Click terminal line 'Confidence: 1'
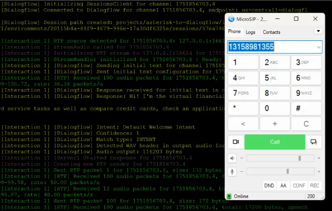This screenshot has height=211, width=332. [70, 133]
